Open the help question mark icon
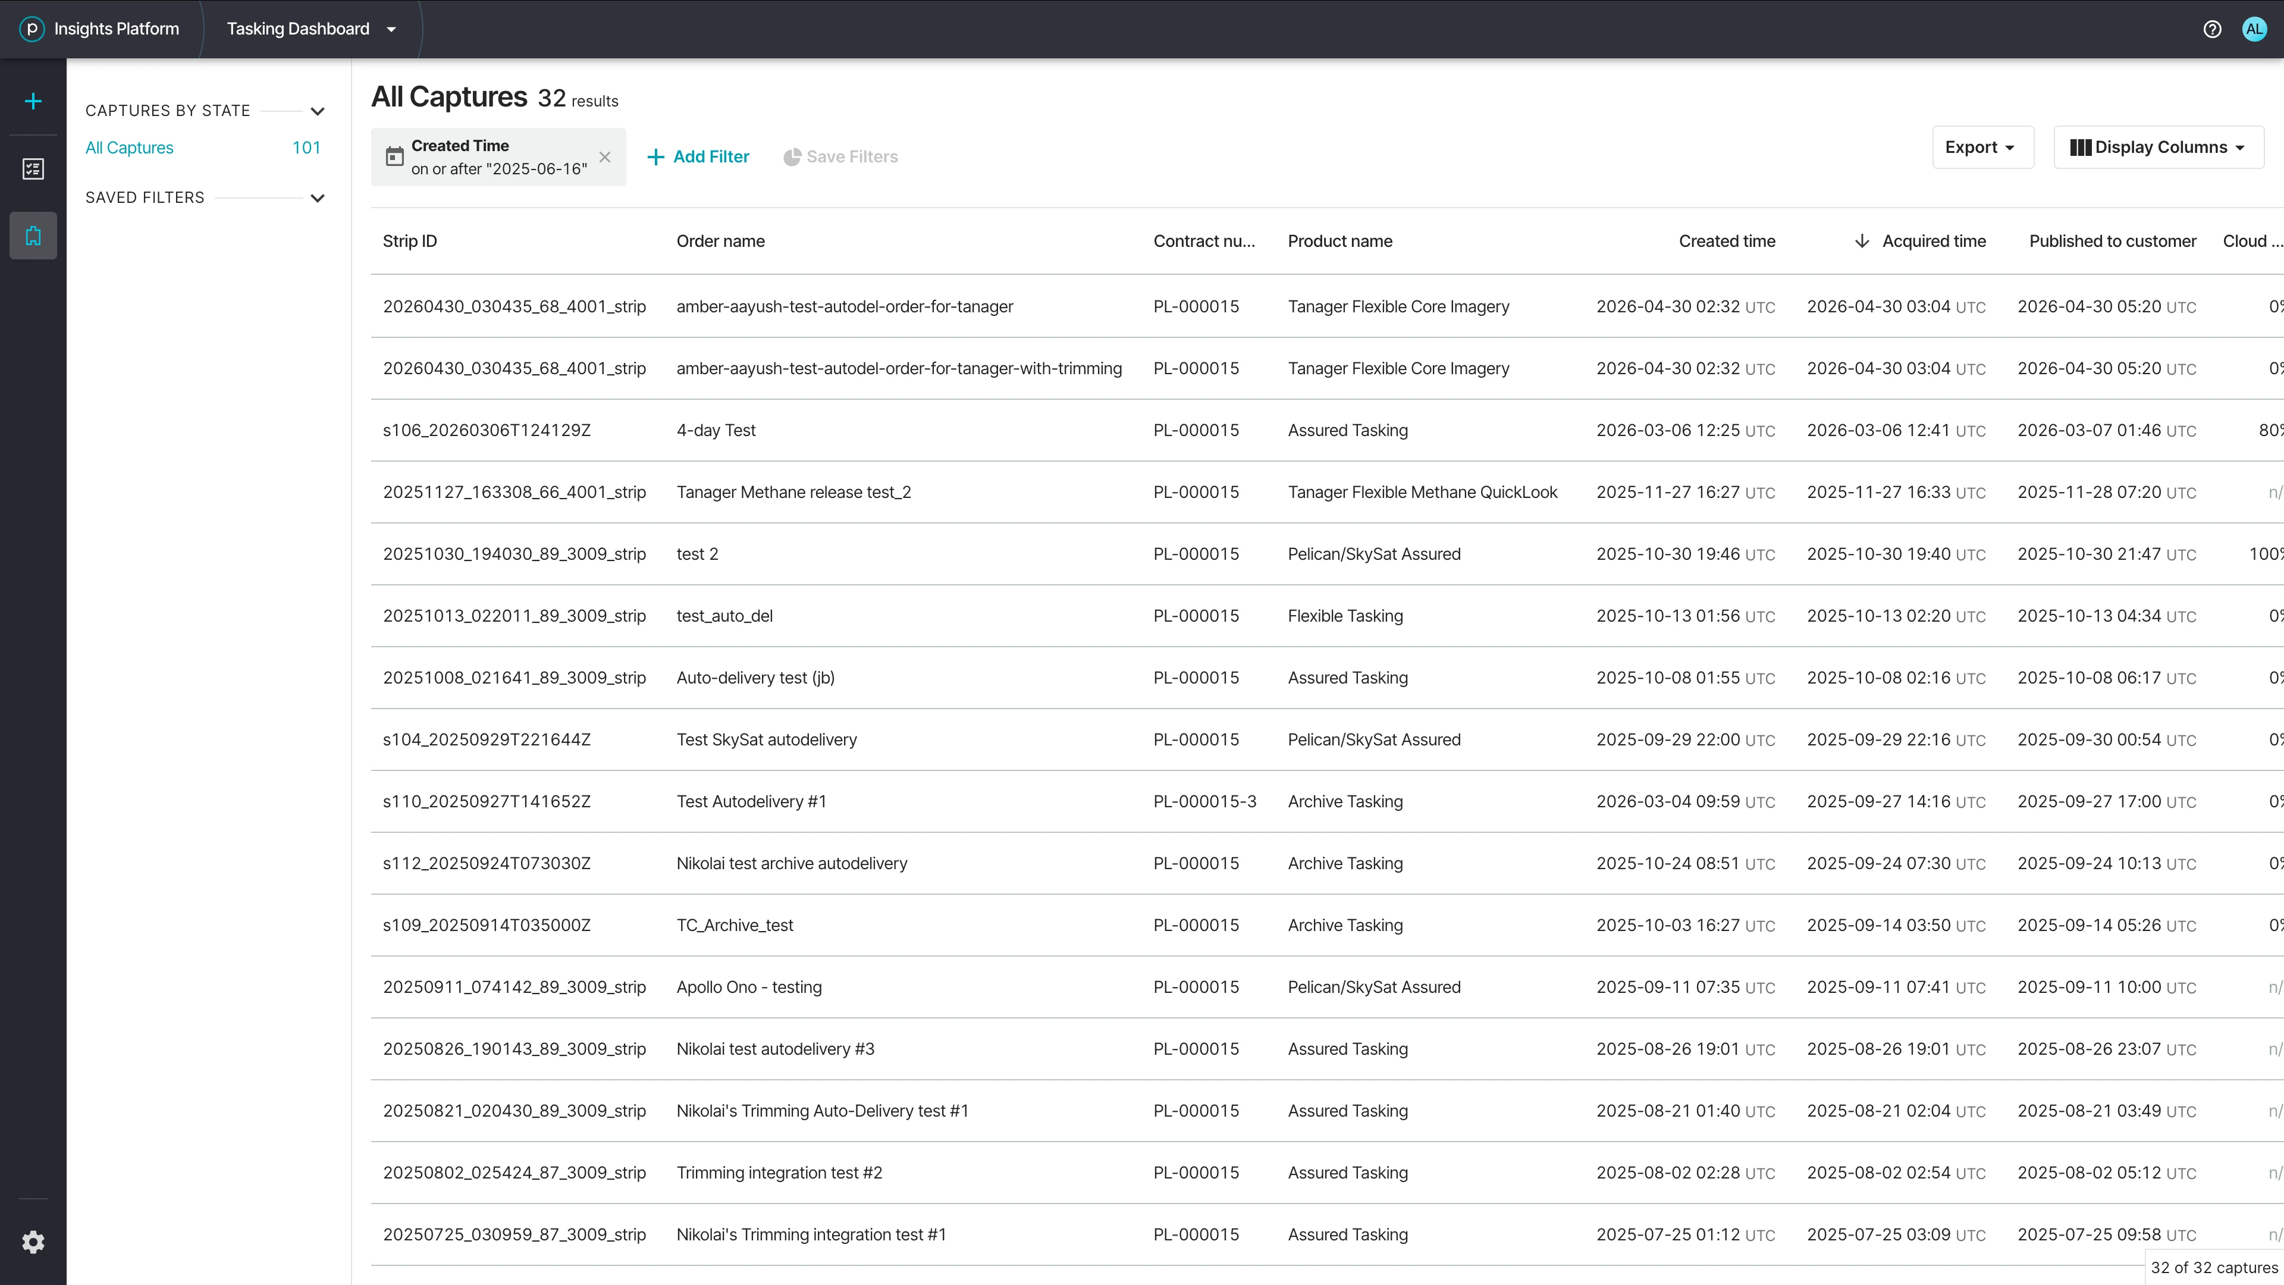The width and height of the screenshot is (2284, 1285). click(x=2212, y=29)
